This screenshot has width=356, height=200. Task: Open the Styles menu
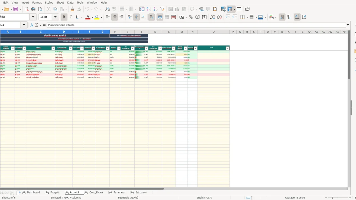click(x=49, y=2)
